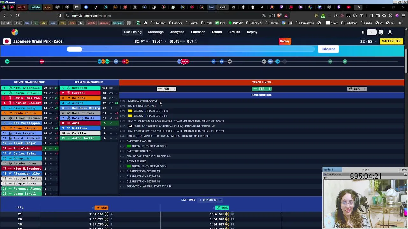Open the 'formatação' bookmark folder
This screenshot has width=408, height=229.
[x=305, y=23]
